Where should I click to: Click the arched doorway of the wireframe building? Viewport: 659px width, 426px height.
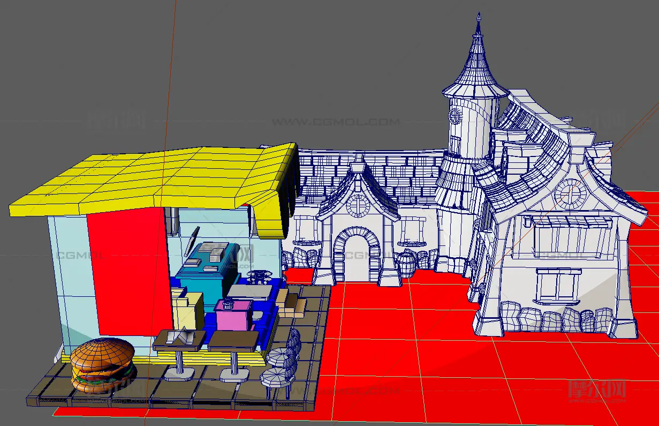(357, 258)
